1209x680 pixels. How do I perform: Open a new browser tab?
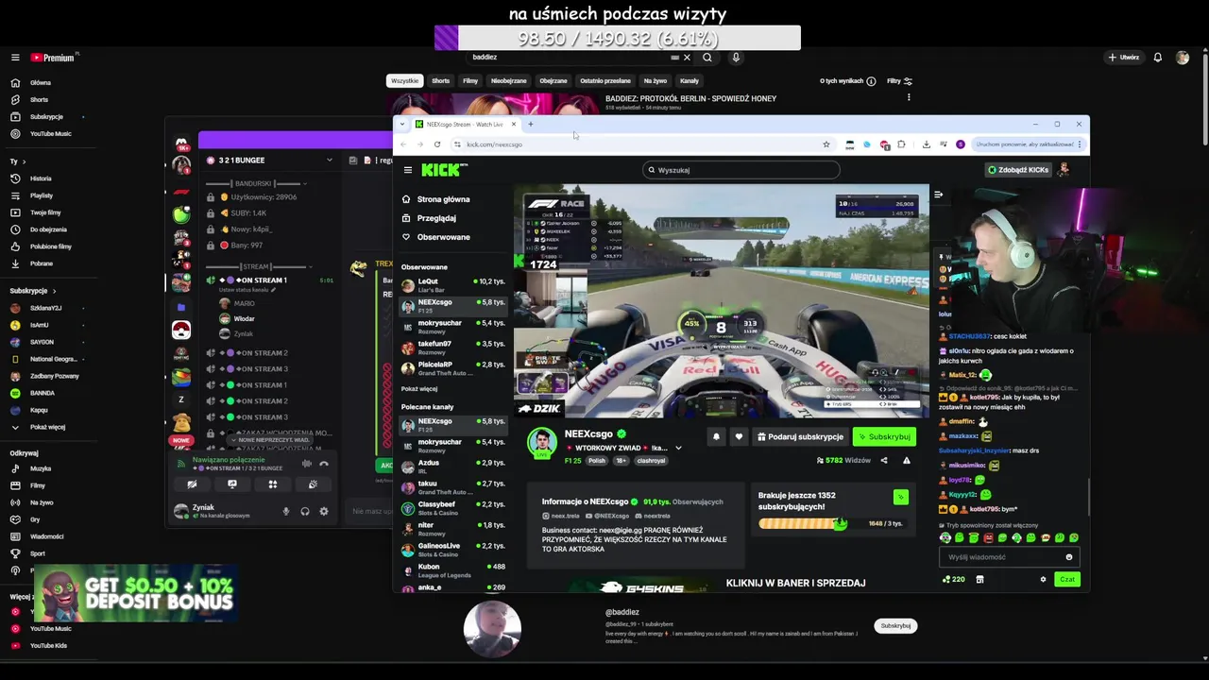point(531,124)
